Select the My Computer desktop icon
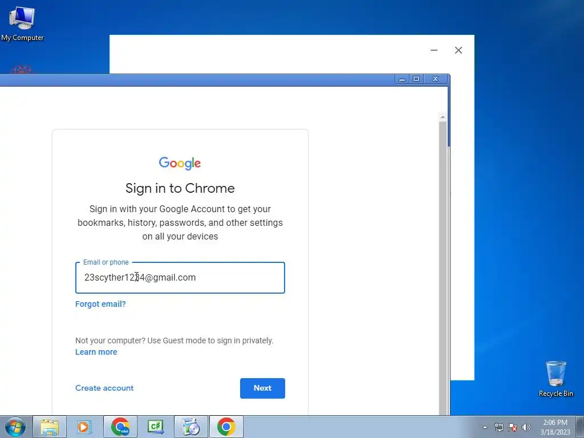The image size is (584, 438). 22,23
